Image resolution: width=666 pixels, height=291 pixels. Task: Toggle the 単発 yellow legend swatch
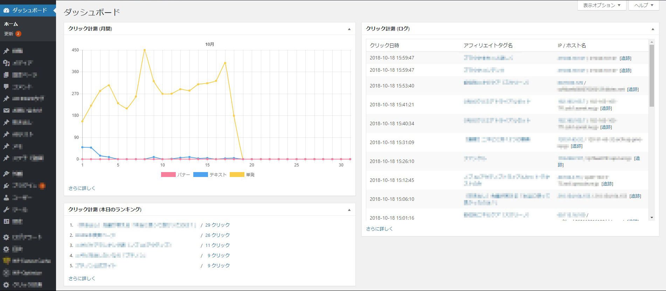(237, 175)
